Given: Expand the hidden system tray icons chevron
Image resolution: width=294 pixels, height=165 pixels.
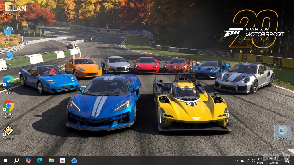Looking at the screenshot, I should tap(237, 160).
